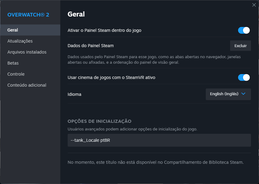Go to Arquivos instalados
Screen dimensions: 259x184
click(27, 52)
